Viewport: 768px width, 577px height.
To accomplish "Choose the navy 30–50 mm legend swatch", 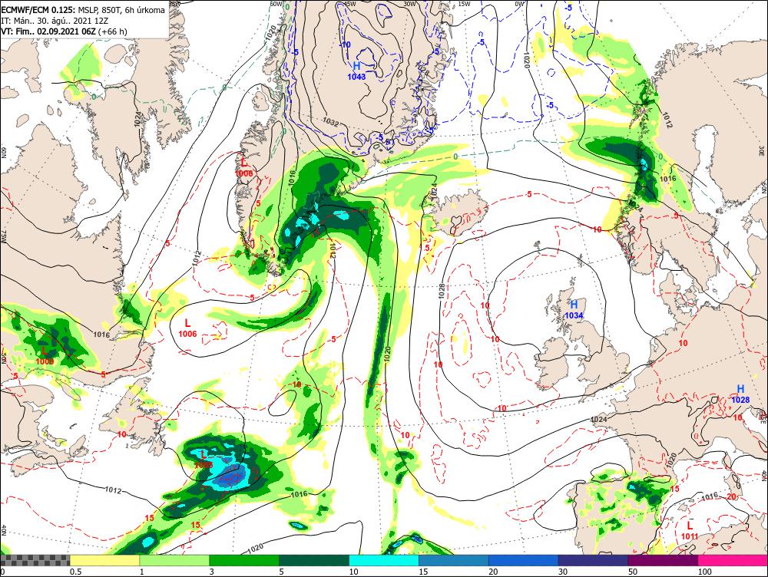I will click(593, 560).
